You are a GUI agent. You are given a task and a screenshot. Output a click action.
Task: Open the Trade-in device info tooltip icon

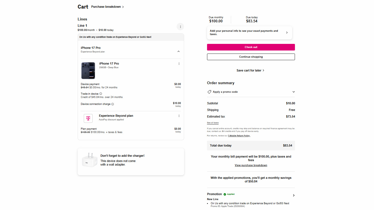tap(100, 94)
